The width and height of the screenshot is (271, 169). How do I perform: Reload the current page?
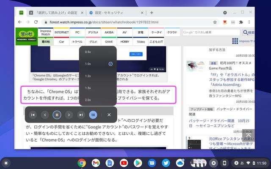[x=36, y=22]
